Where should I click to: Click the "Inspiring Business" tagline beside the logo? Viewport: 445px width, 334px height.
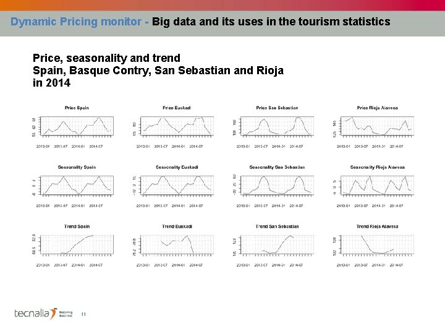pos(66,314)
